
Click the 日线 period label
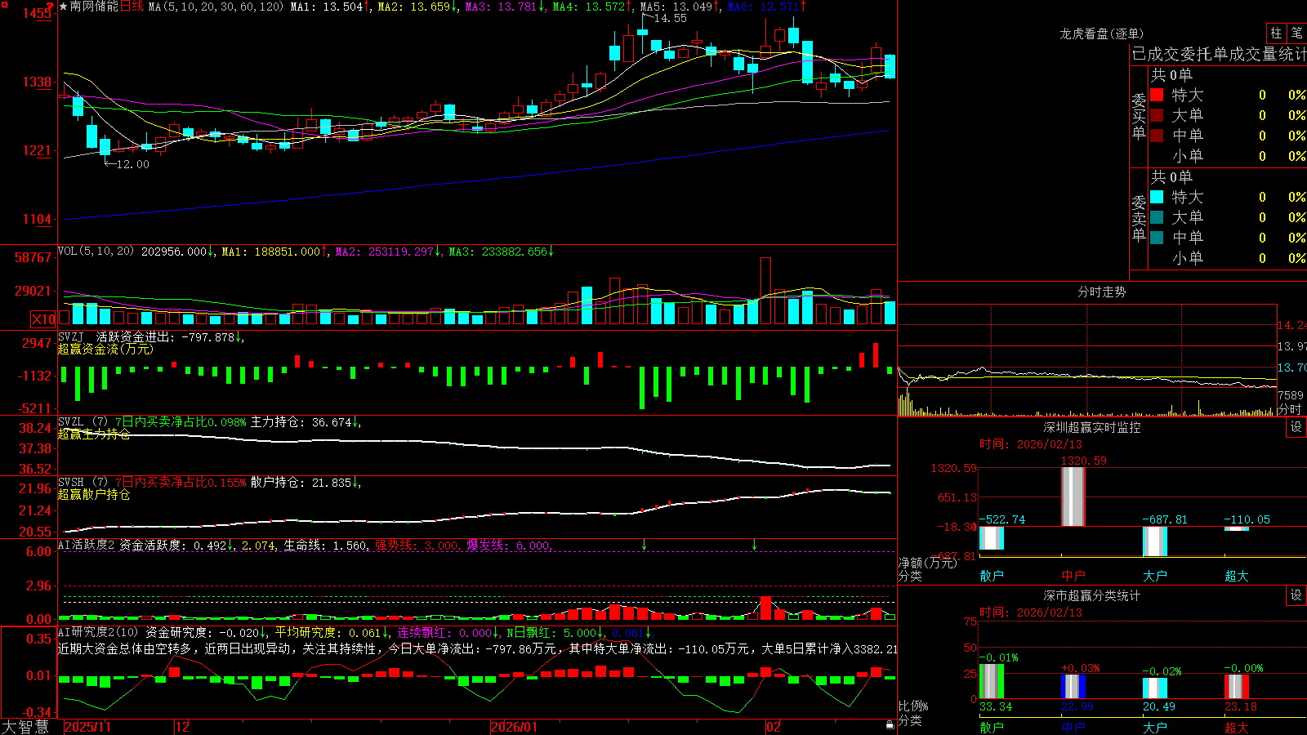[x=132, y=7]
